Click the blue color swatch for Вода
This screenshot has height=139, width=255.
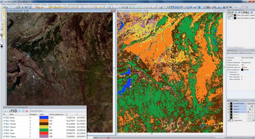pyautogui.click(x=44, y=117)
